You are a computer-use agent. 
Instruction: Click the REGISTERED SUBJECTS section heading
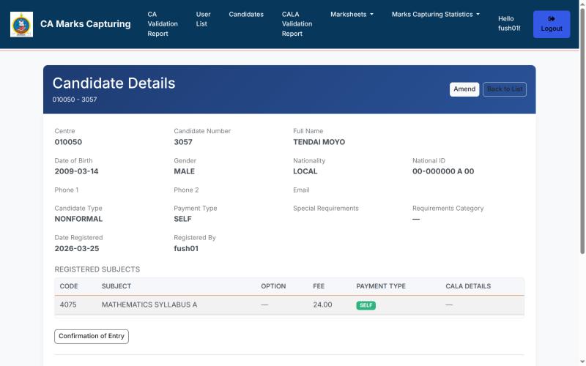click(97, 269)
